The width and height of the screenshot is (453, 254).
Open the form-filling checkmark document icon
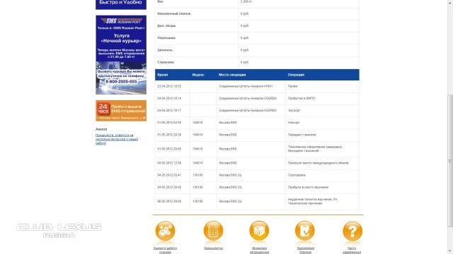click(x=305, y=231)
